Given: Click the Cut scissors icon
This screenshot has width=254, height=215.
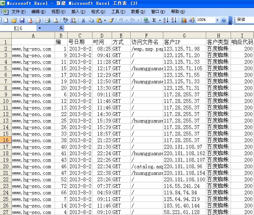Looking at the screenshot, I should [x=83, y=20].
